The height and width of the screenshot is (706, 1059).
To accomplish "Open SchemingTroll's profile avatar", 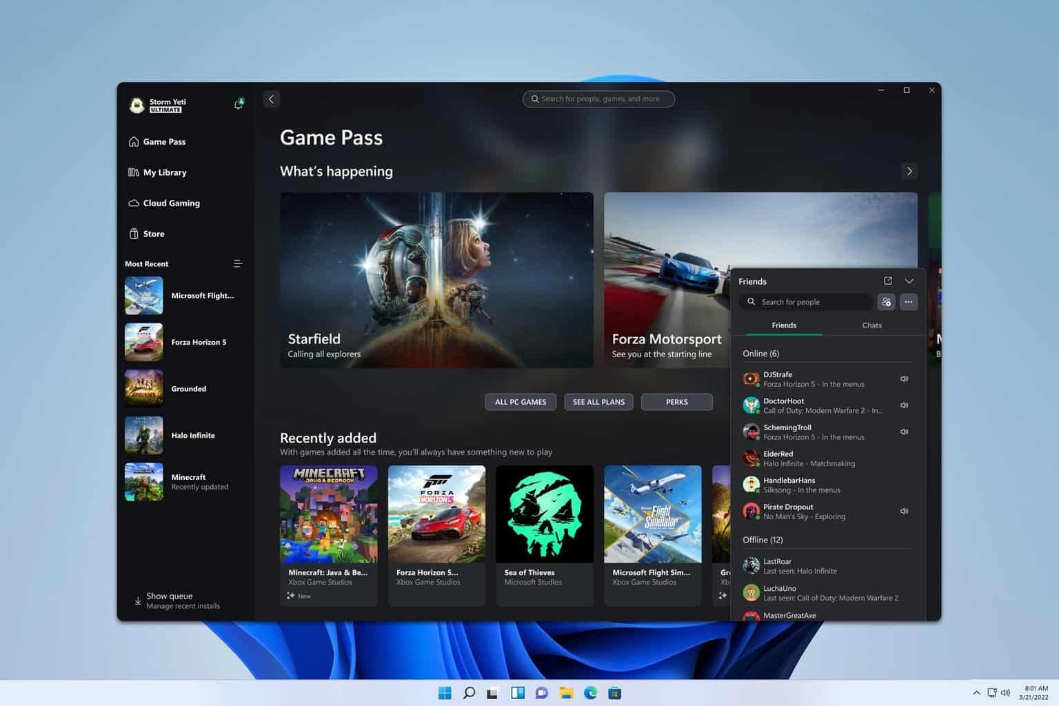I will coord(752,432).
